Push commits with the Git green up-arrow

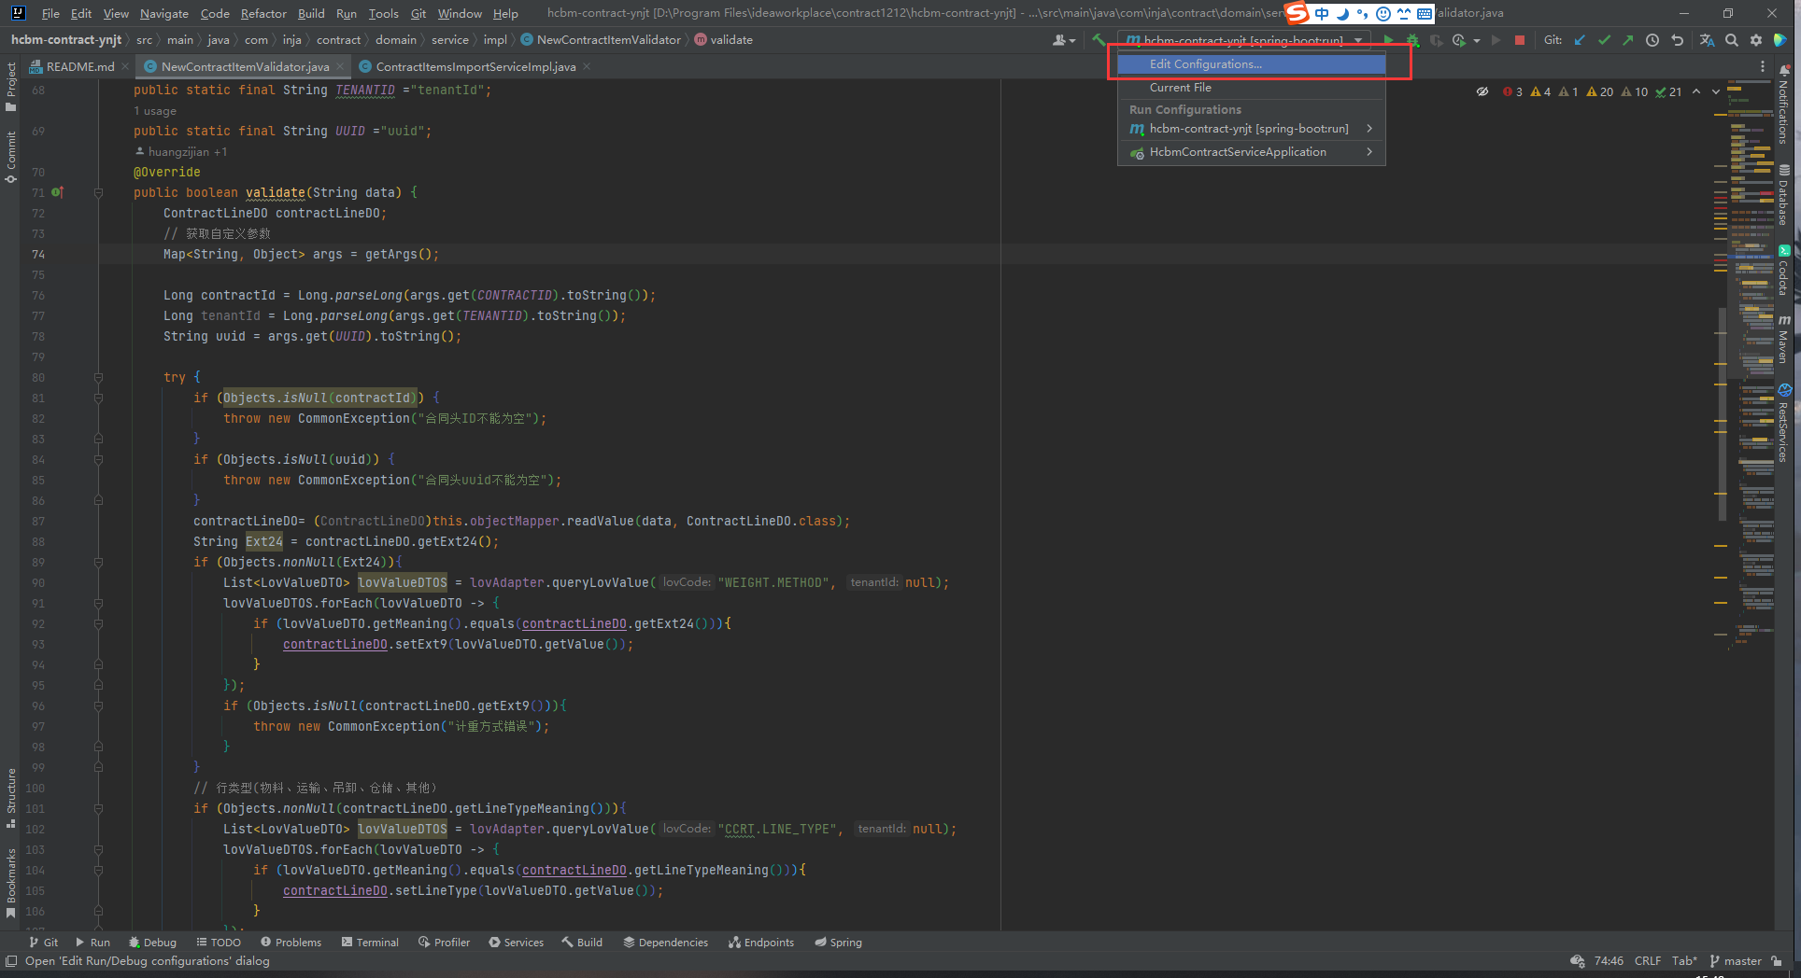(x=1628, y=40)
